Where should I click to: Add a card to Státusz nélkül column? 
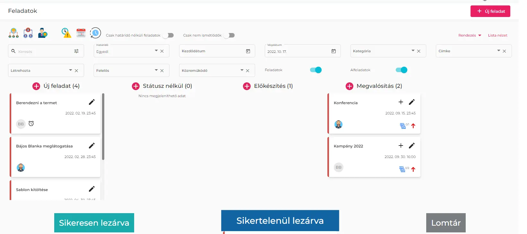coord(136,86)
